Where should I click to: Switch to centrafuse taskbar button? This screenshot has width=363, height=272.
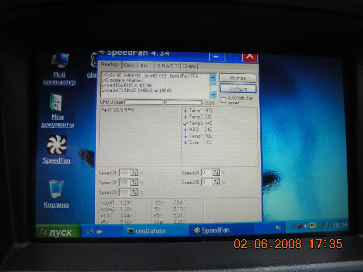point(155,231)
